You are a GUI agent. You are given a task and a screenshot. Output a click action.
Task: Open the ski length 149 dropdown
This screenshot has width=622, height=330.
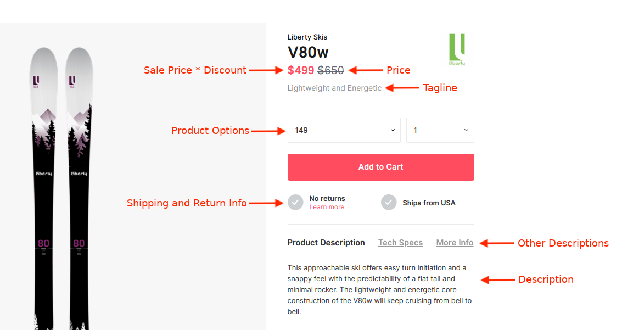point(344,130)
